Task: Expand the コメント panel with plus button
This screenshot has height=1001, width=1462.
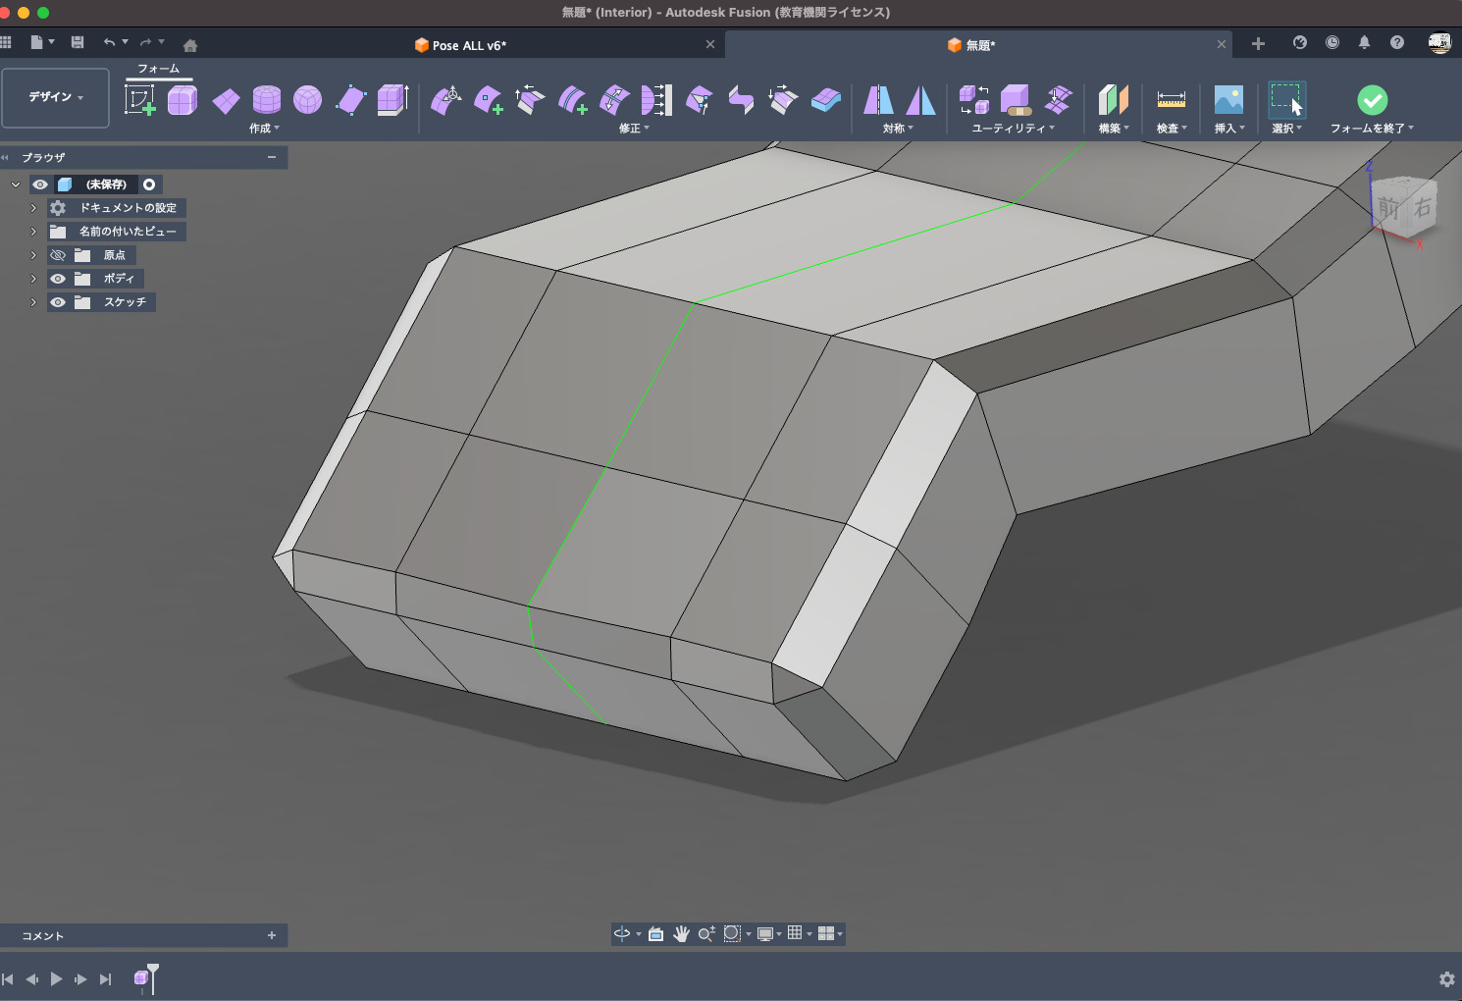Action: point(272,935)
